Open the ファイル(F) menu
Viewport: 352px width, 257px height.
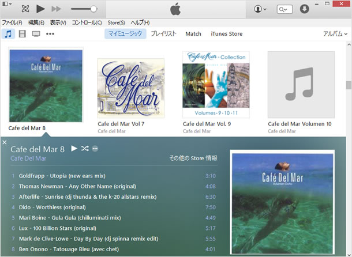click(x=12, y=22)
